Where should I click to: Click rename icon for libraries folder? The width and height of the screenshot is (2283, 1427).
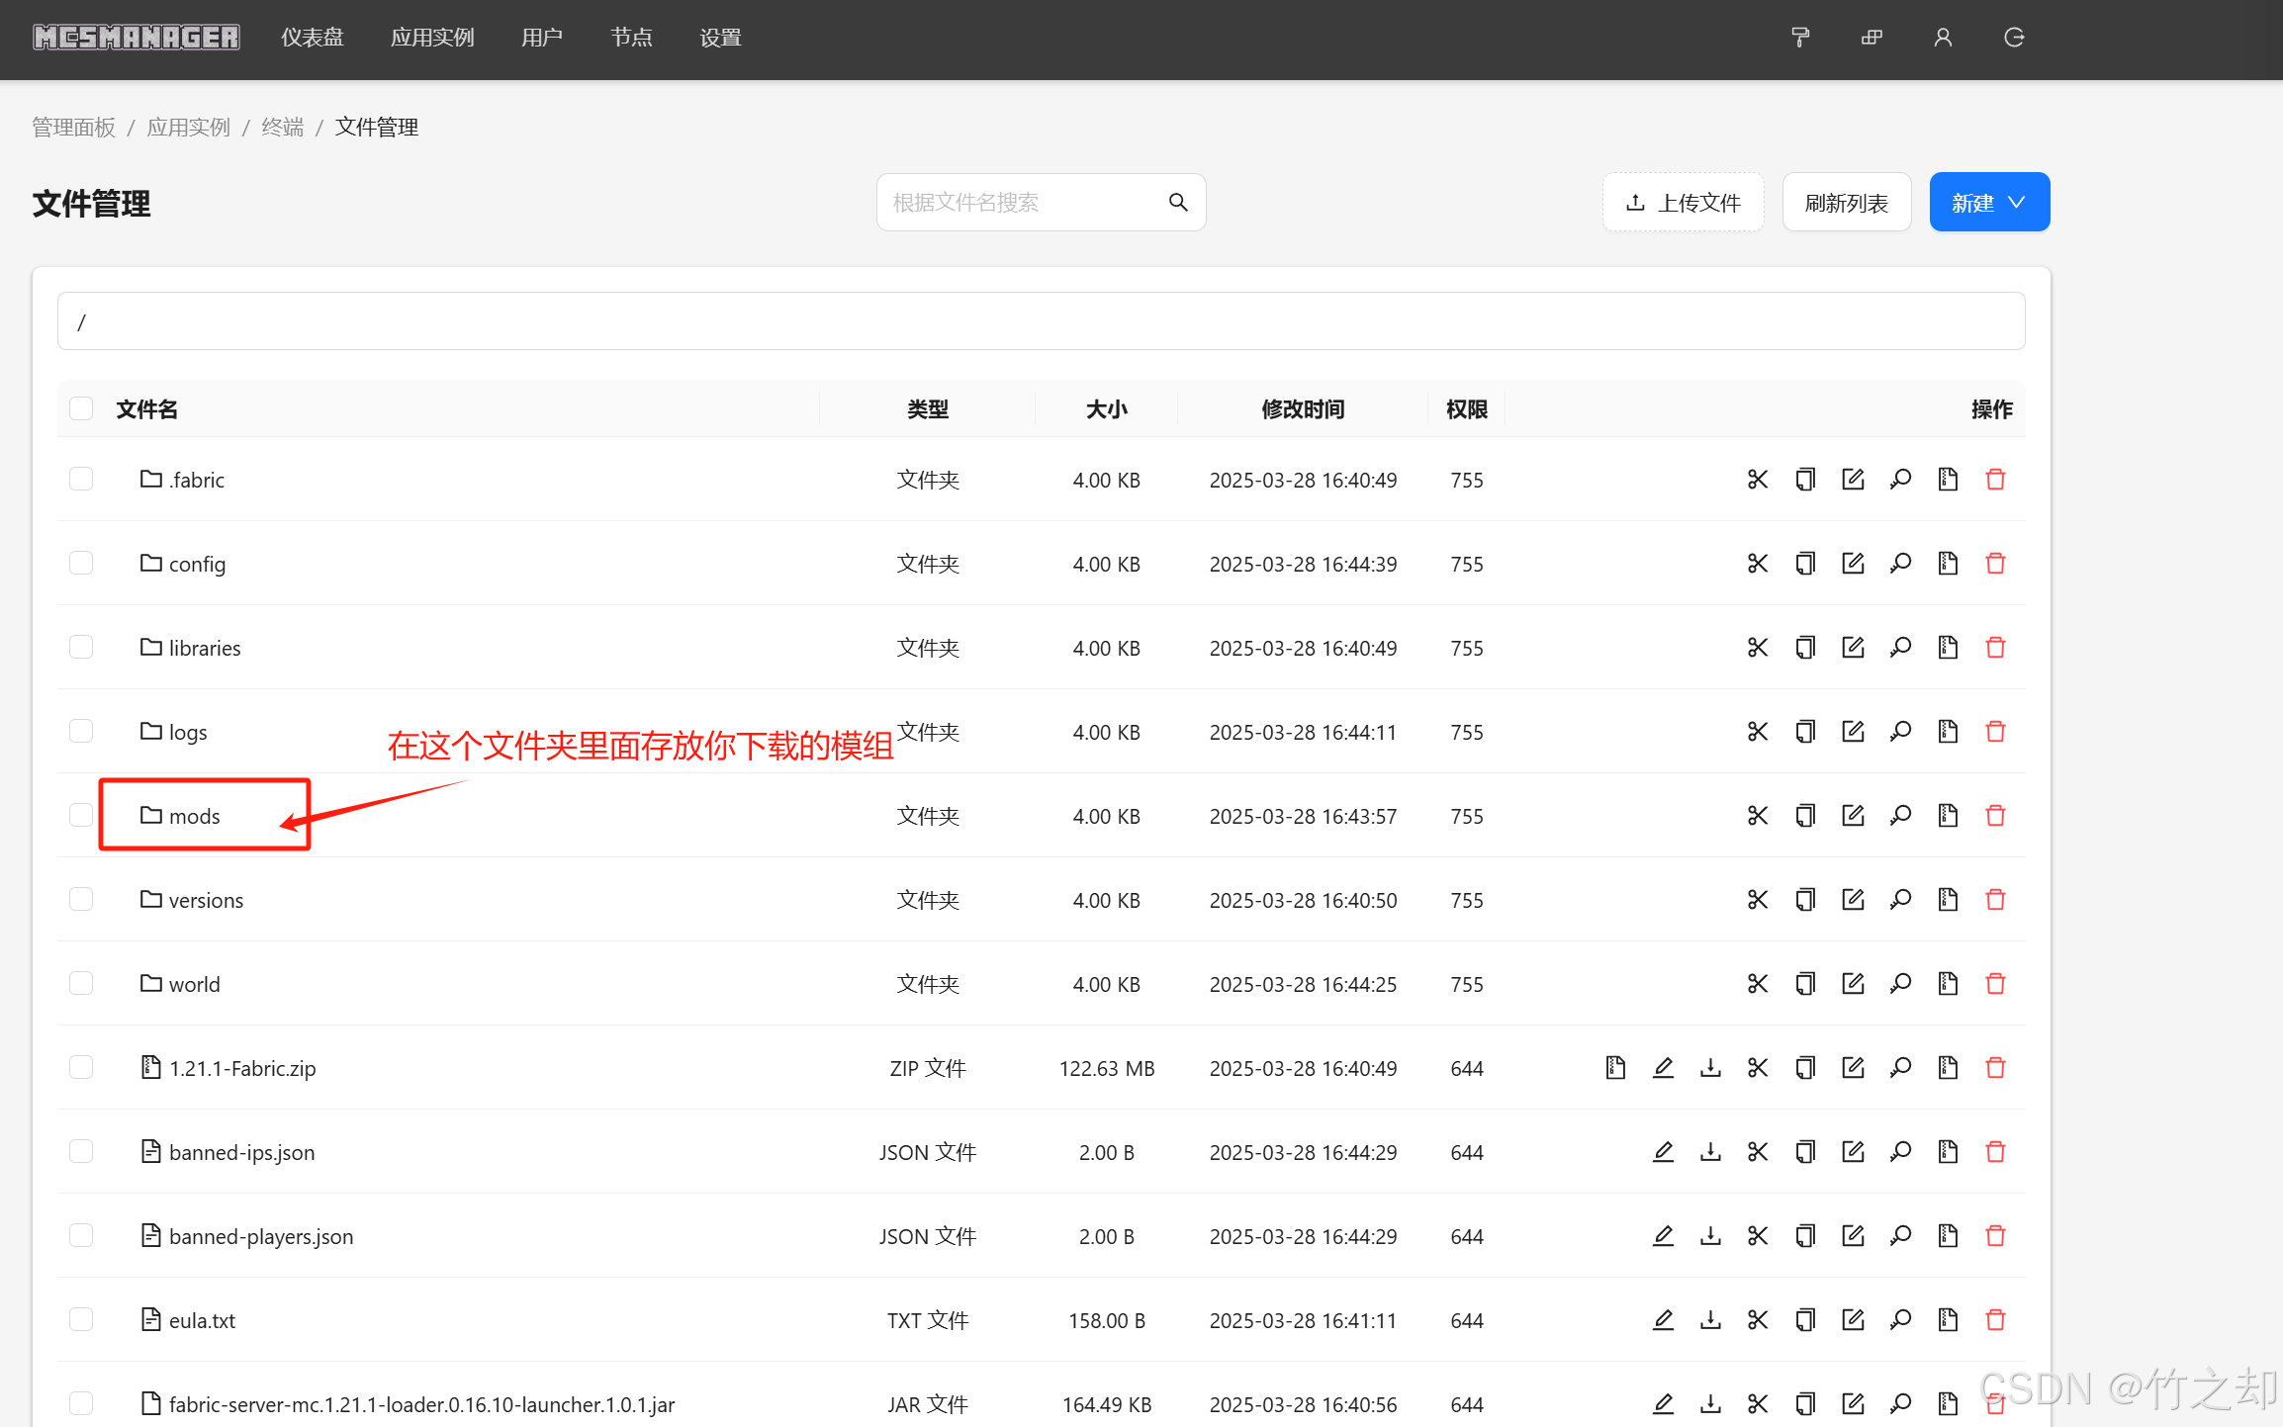point(1852,648)
